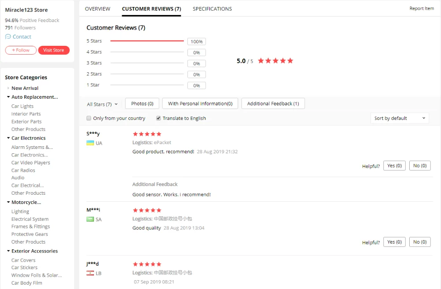Switch to the Overview tab

pyautogui.click(x=97, y=9)
